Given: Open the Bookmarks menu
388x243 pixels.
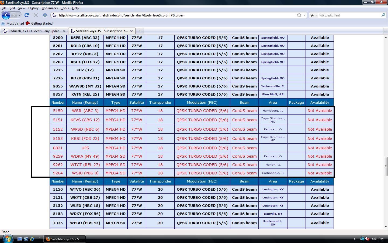Looking at the screenshot, I should tap(50, 8).
